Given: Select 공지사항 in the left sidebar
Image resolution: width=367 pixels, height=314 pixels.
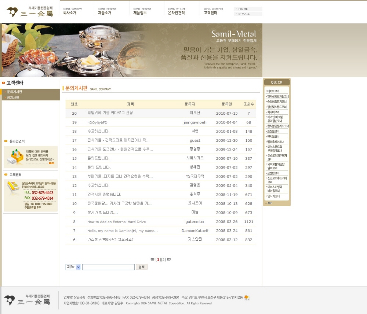Looking at the screenshot, I should pyautogui.click(x=13, y=97).
